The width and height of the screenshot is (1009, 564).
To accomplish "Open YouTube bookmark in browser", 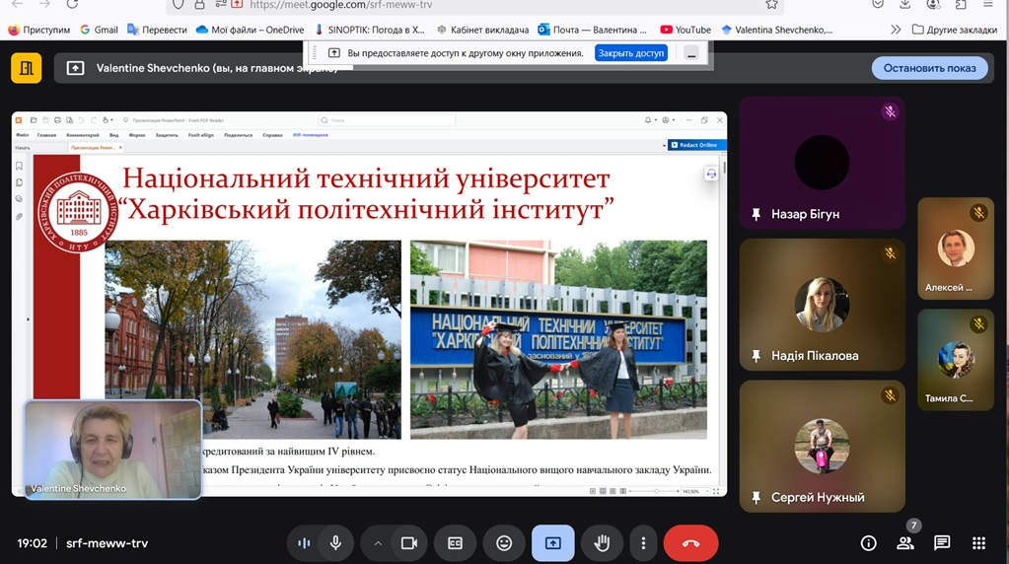I will [x=685, y=30].
